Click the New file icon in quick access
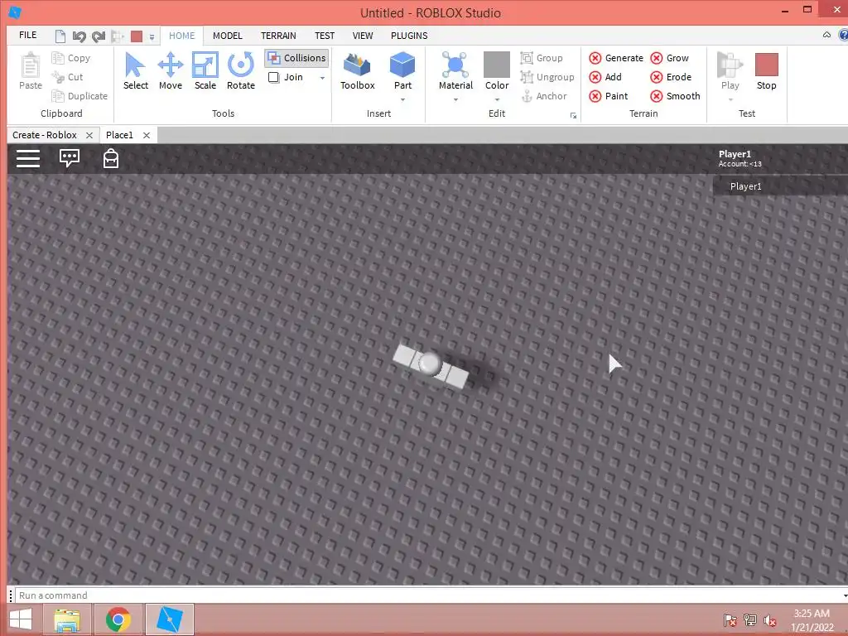The image size is (848, 636). pyautogui.click(x=60, y=36)
